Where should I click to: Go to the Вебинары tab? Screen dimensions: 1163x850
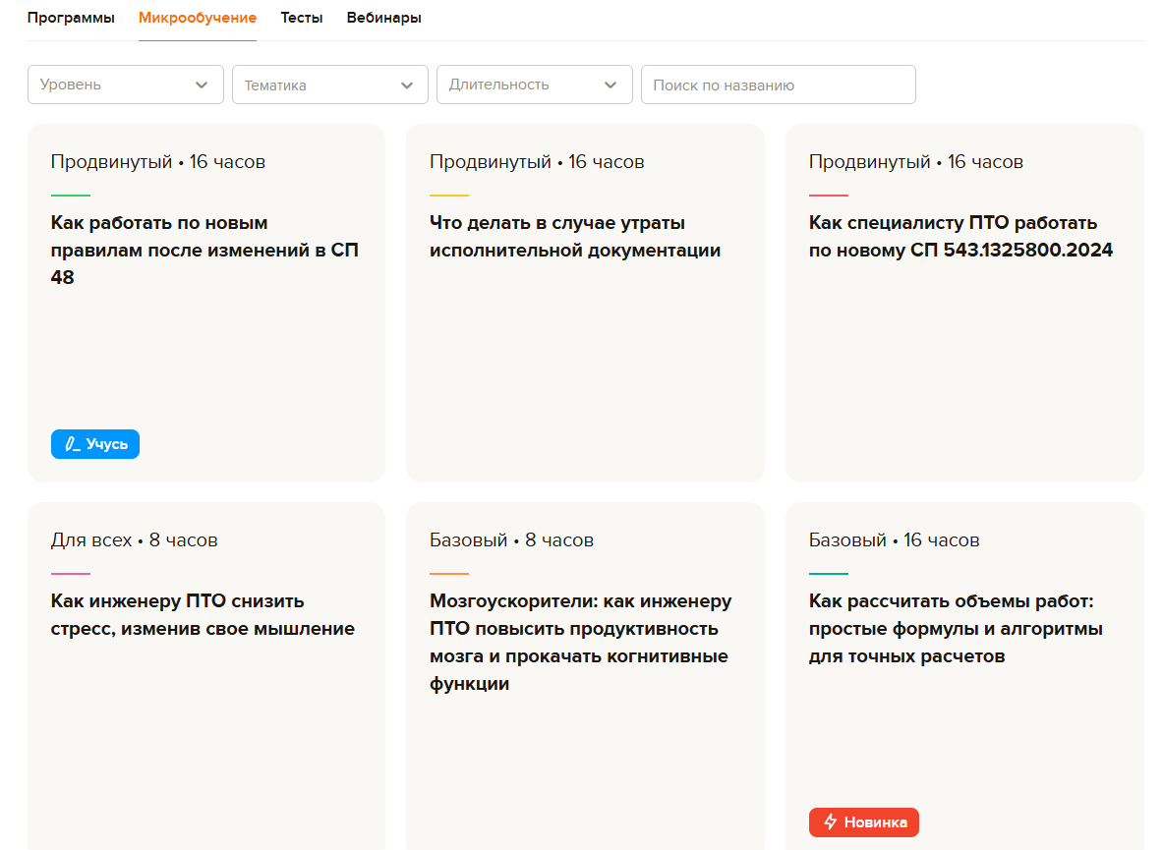384,18
